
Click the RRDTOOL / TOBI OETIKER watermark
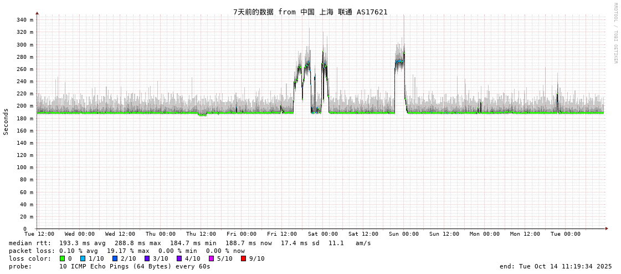615,33
